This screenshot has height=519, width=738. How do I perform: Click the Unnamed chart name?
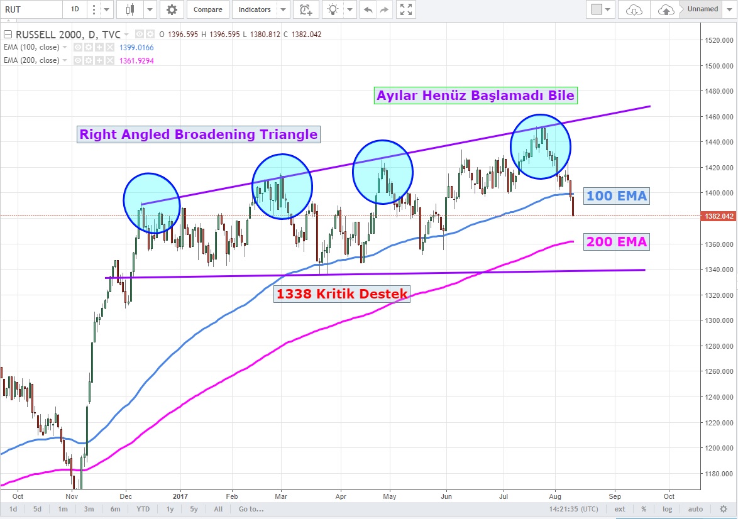(x=703, y=9)
